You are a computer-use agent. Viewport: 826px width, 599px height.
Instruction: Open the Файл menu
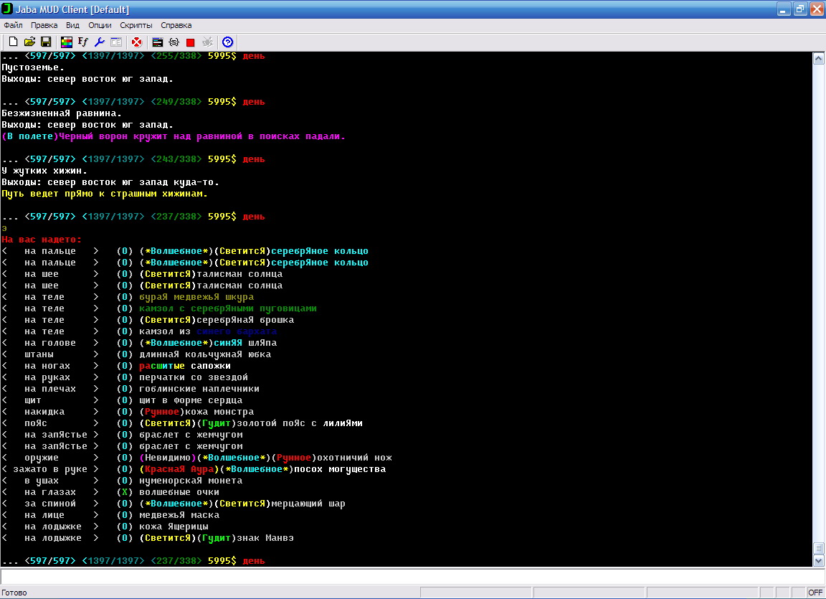point(13,25)
